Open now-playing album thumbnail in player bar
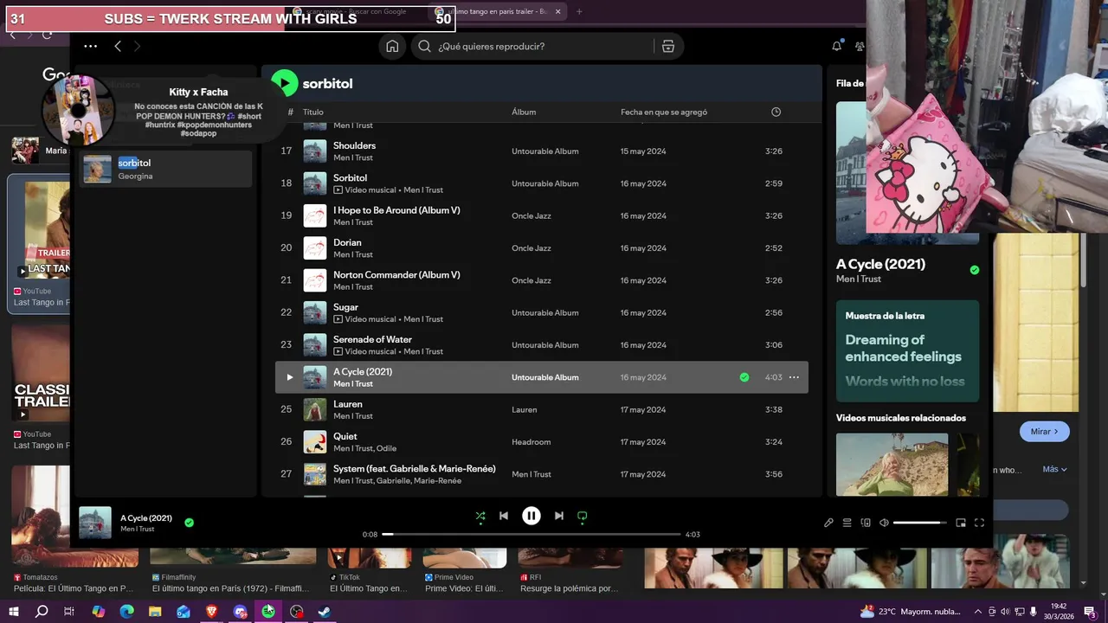This screenshot has height=623, width=1108. [x=95, y=523]
